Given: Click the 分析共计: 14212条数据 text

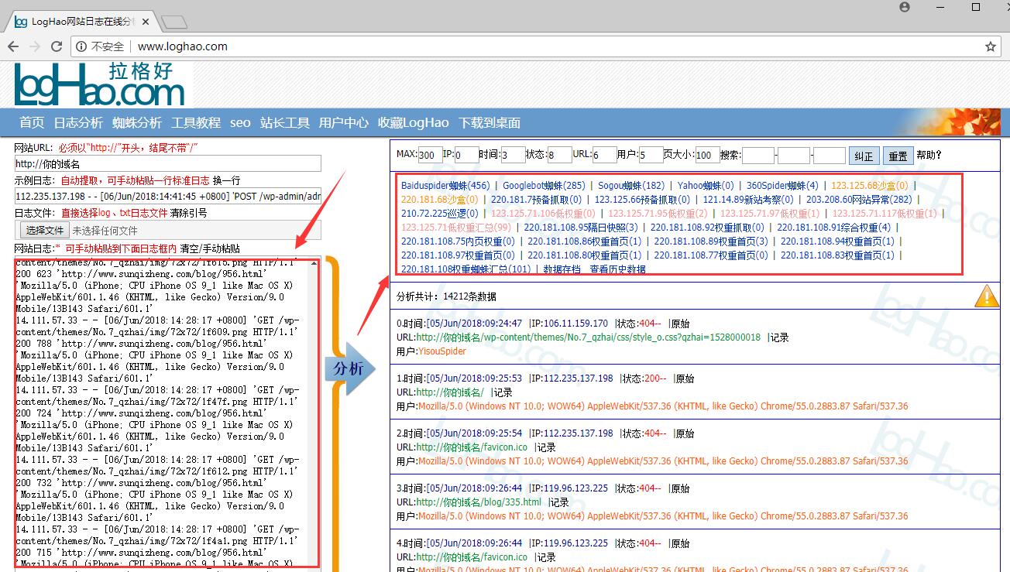Looking at the screenshot, I should coord(446,296).
